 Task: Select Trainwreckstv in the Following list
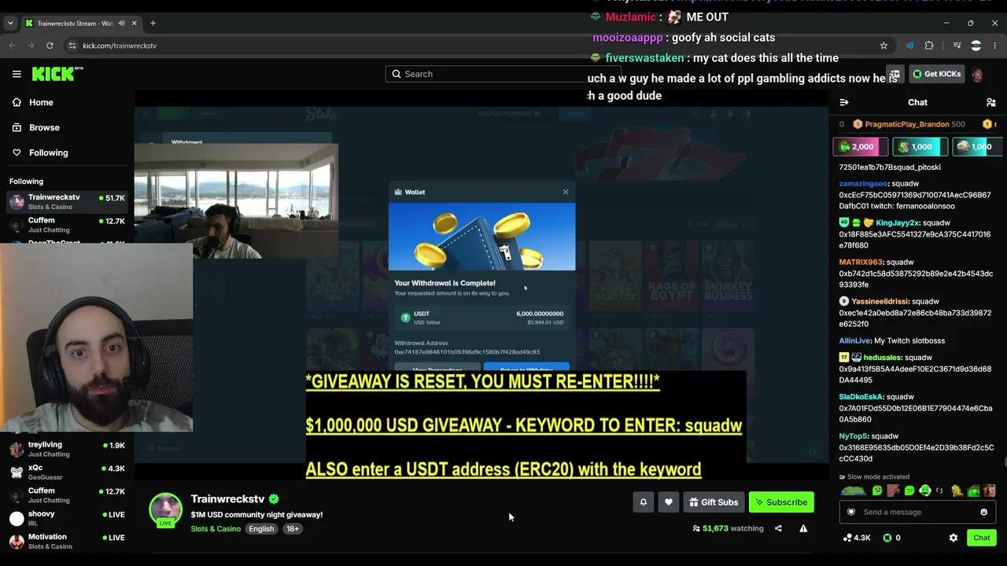pos(67,202)
